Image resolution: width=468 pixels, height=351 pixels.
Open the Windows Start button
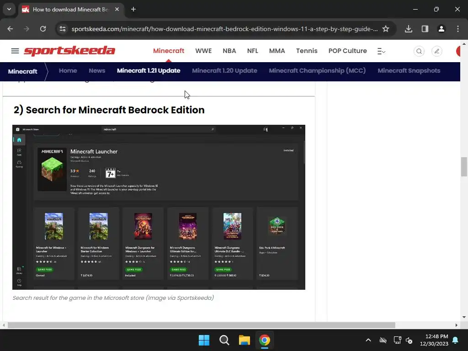pyautogui.click(x=204, y=340)
